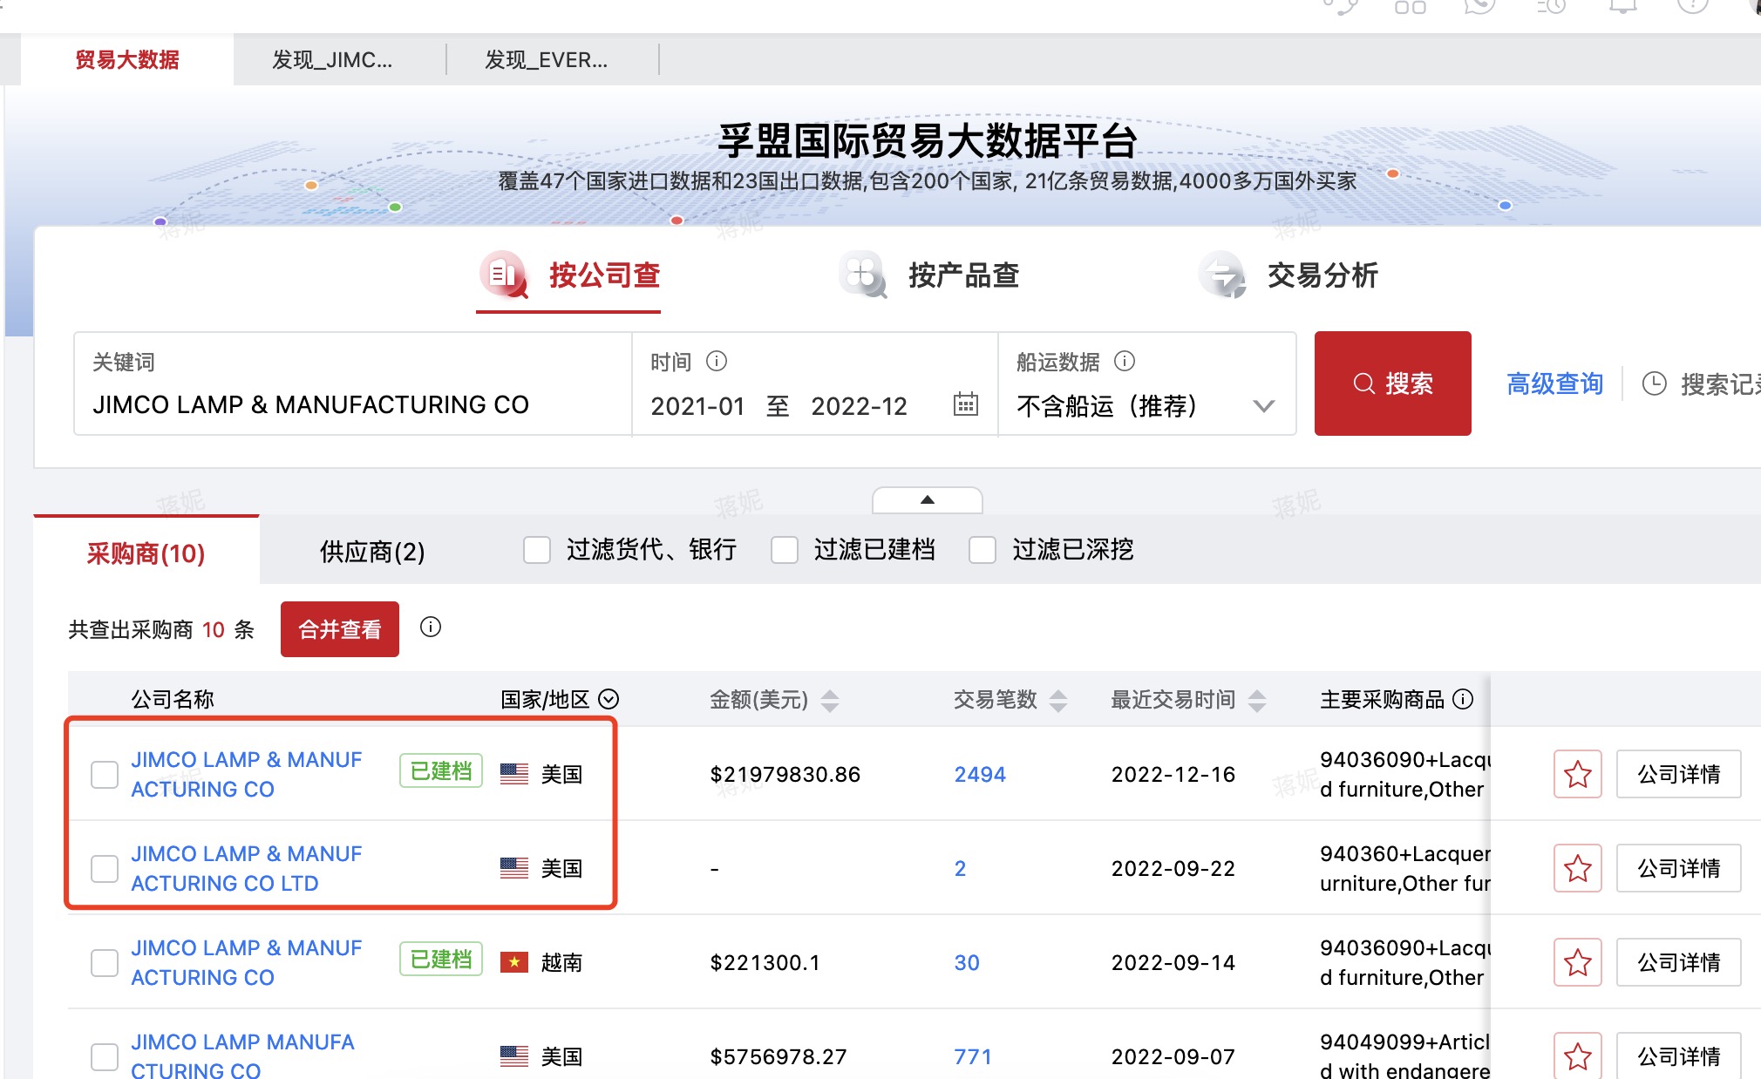Open the 国家/地区 column filter
This screenshot has width=1761, height=1079.
click(609, 699)
